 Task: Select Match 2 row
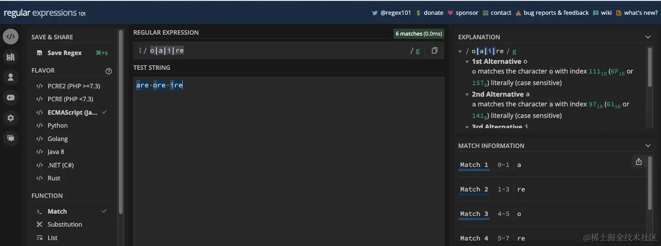551,190
